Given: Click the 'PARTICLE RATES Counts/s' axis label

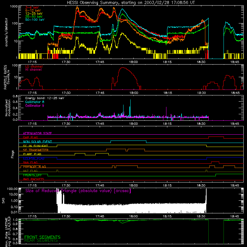Looking at the screenshot, I should pyautogui.click(x=6, y=77).
